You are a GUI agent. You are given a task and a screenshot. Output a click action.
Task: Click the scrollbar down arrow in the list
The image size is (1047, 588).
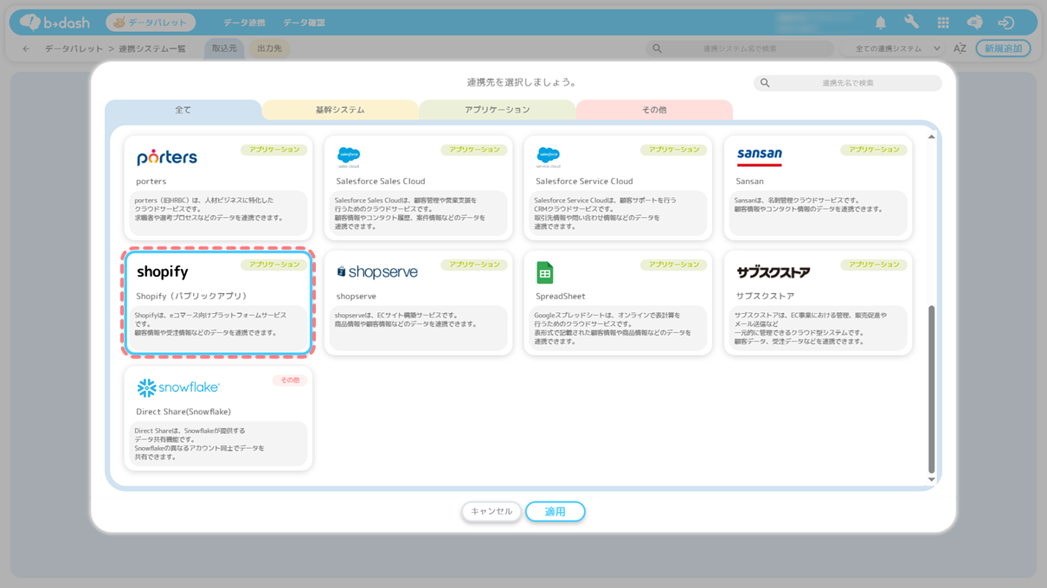931,479
